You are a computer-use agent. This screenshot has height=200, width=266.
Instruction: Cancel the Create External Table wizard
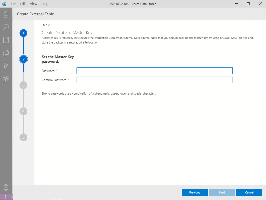249,192
